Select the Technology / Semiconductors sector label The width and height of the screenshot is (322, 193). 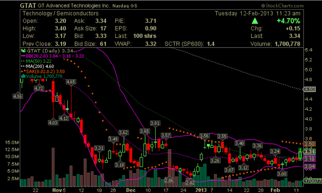[x=60, y=13]
